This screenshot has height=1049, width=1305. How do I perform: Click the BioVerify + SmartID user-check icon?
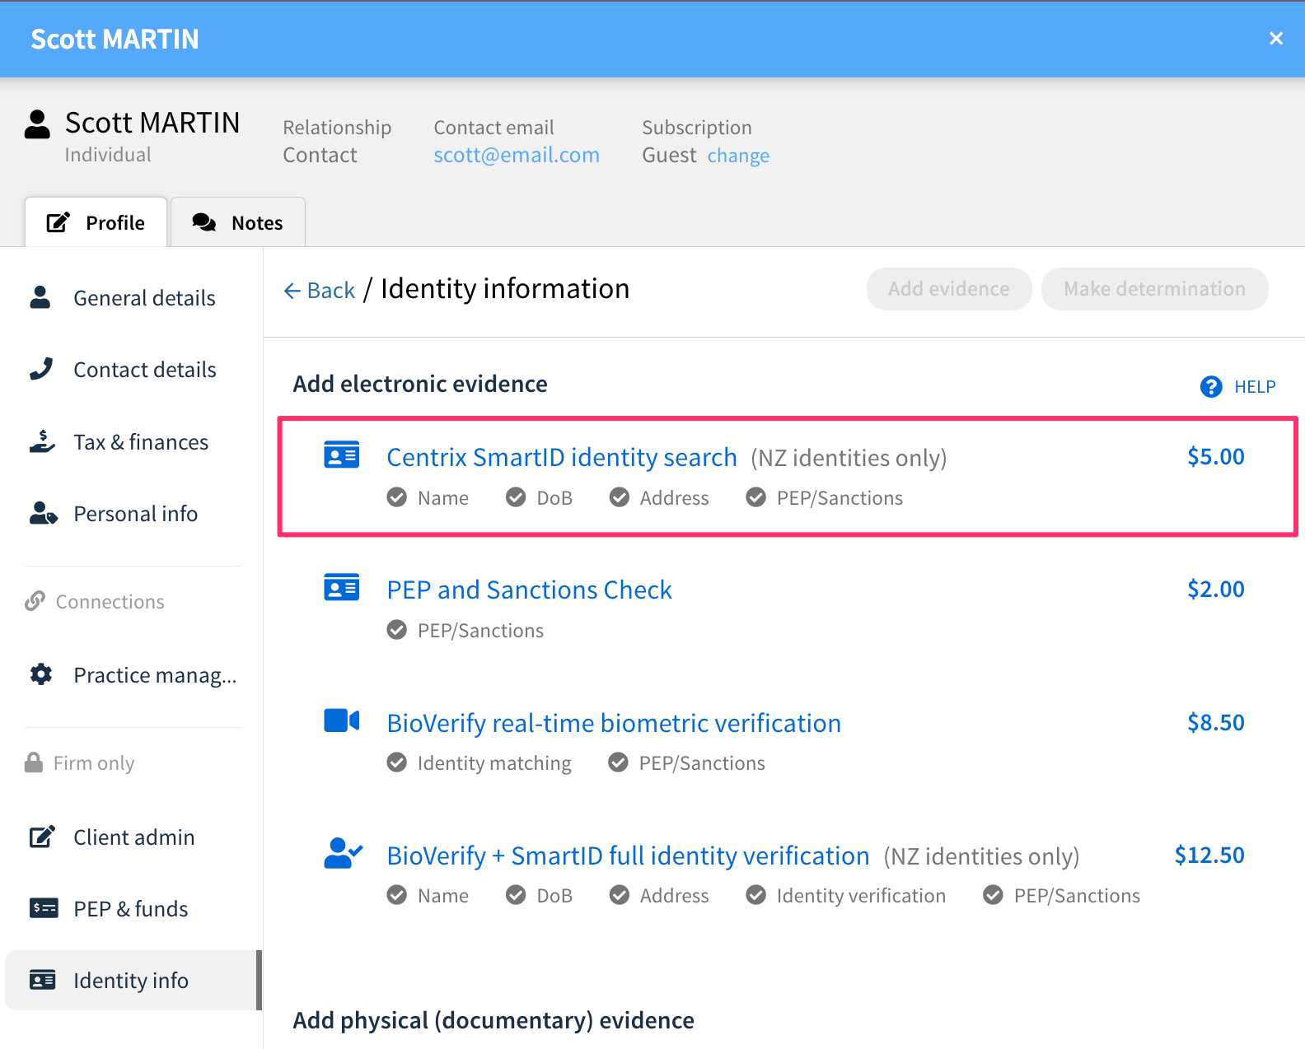tap(344, 853)
